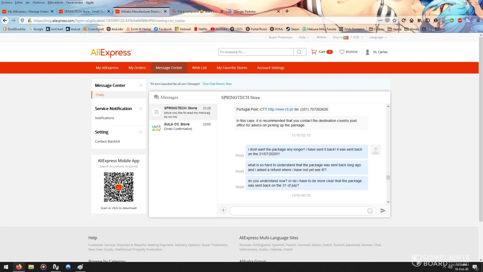Open the emoji picker in chat
Viewport: 483px width, 272px height.
[x=370, y=211]
